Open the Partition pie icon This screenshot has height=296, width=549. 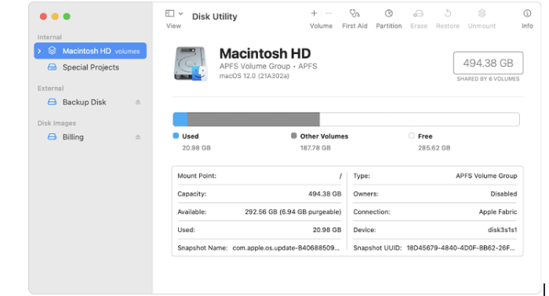pyautogui.click(x=389, y=13)
